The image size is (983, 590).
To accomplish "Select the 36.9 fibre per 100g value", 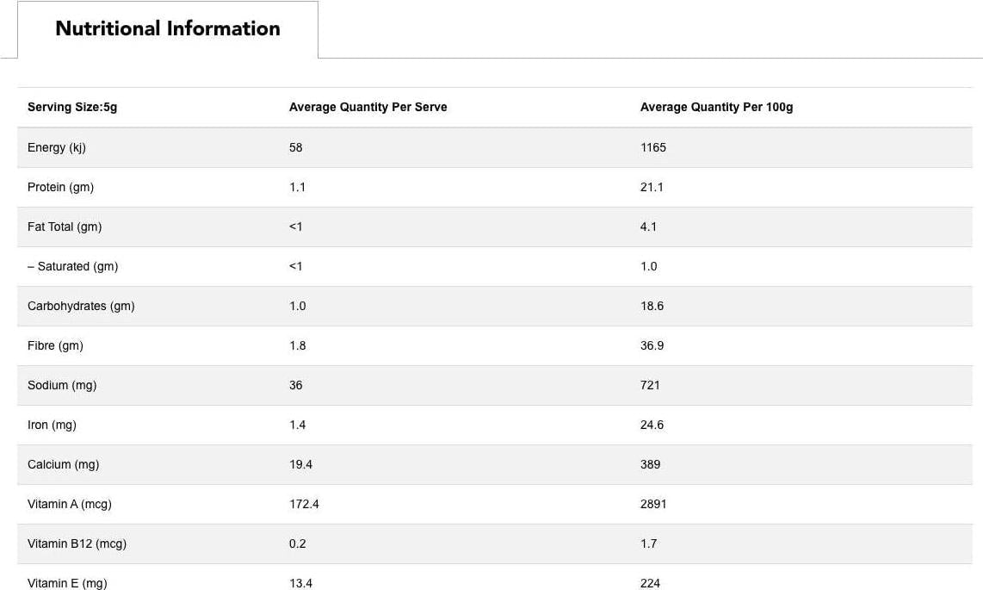I will pos(652,345).
